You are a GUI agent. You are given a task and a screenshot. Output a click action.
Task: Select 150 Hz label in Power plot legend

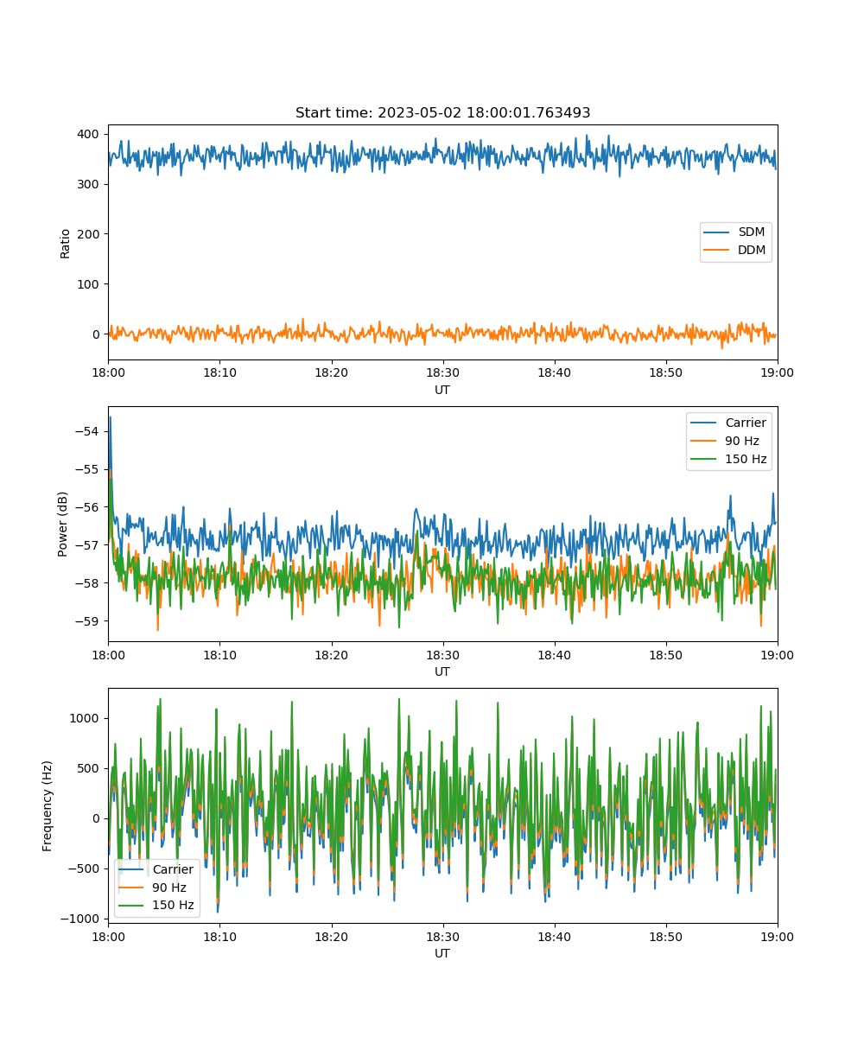746,459
